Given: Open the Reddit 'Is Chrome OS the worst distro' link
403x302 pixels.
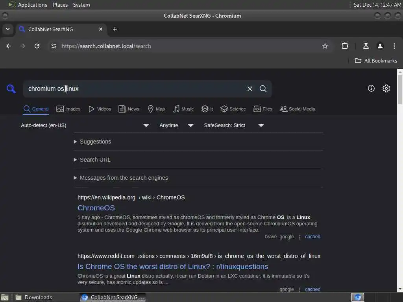Looking at the screenshot, I should click(x=173, y=267).
